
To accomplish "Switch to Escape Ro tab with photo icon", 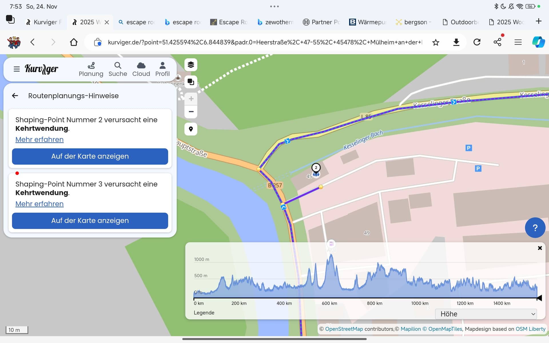I will click(229, 22).
